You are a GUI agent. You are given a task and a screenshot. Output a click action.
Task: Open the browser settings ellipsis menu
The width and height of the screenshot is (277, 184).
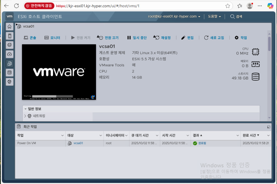[260, 6]
